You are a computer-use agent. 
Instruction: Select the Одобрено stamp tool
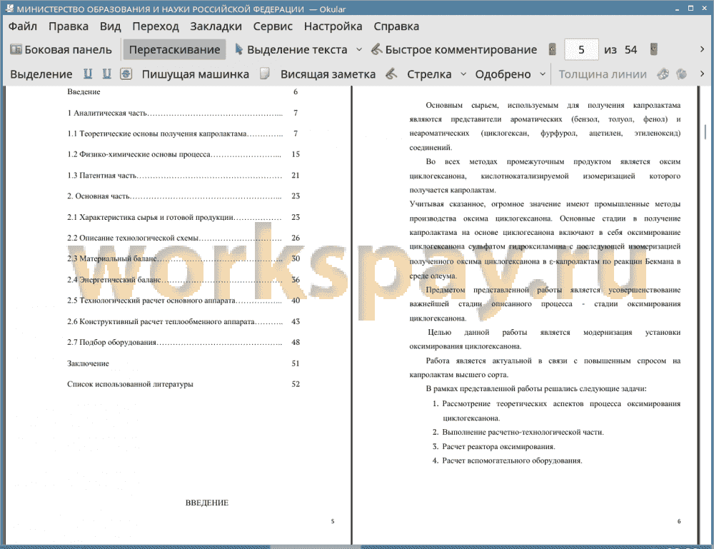(503, 74)
